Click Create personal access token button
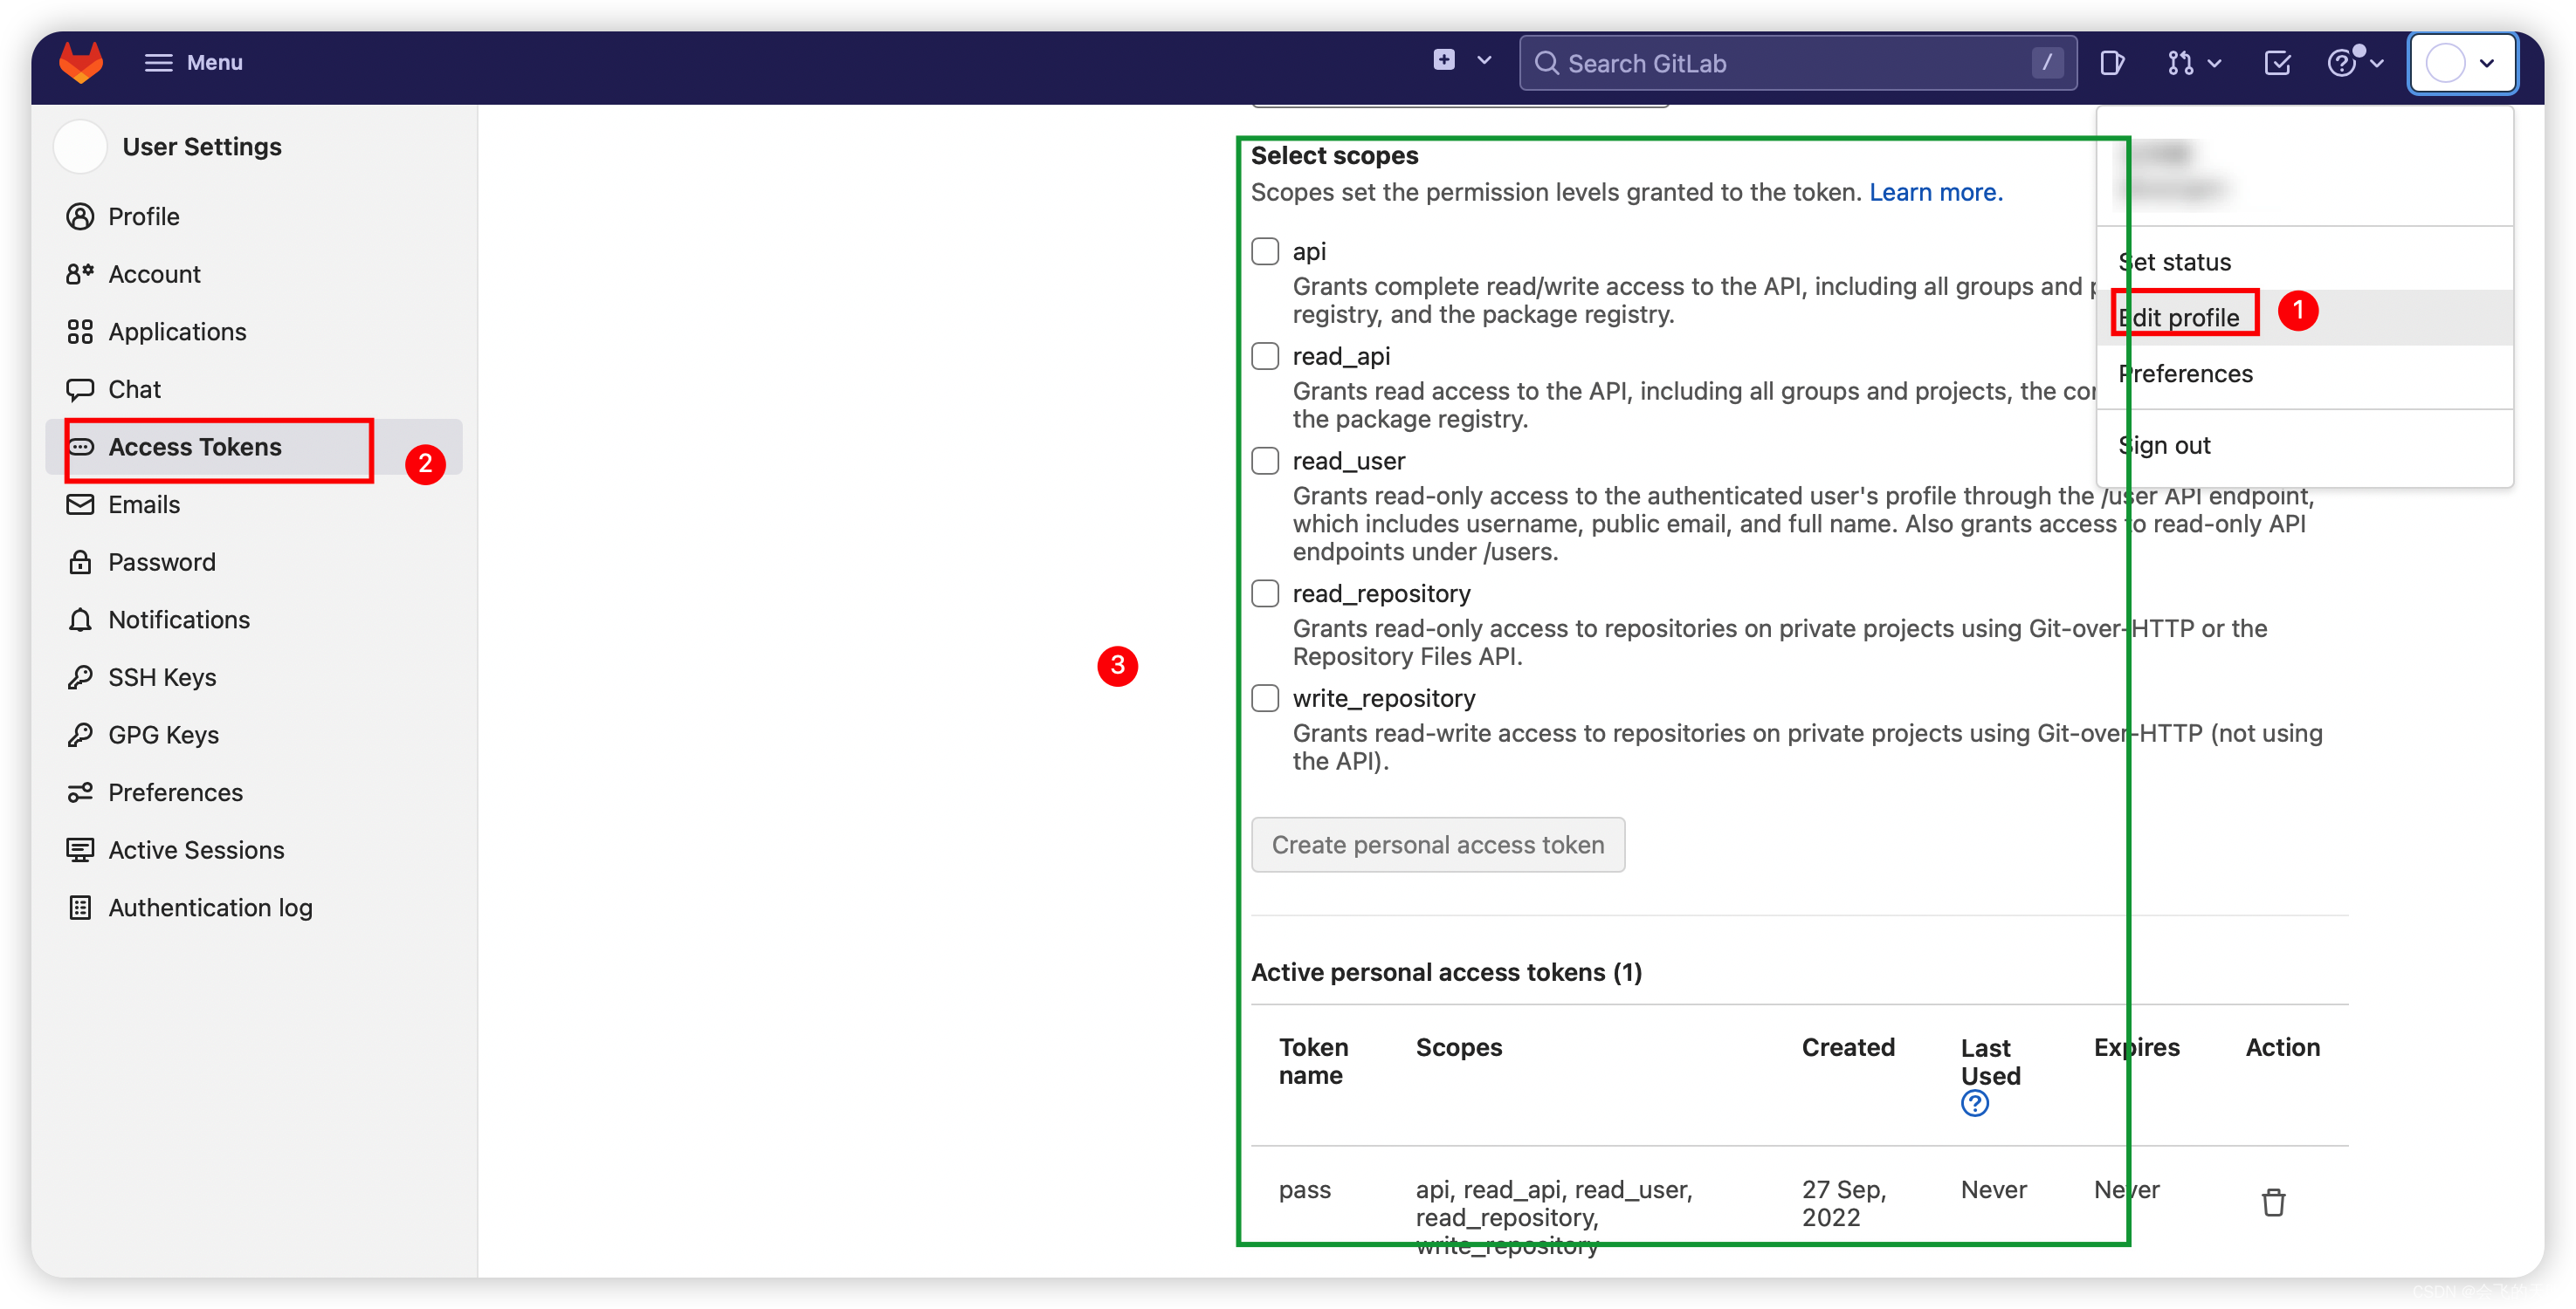The width and height of the screenshot is (2576, 1309). pyautogui.click(x=1437, y=845)
